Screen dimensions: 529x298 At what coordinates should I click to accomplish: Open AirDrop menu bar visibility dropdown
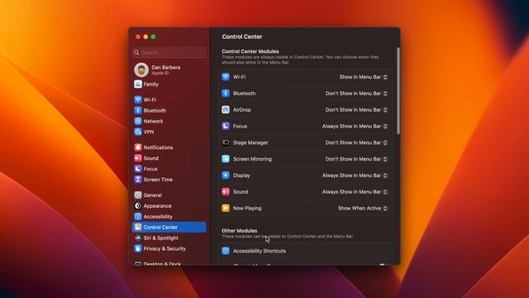356,110
